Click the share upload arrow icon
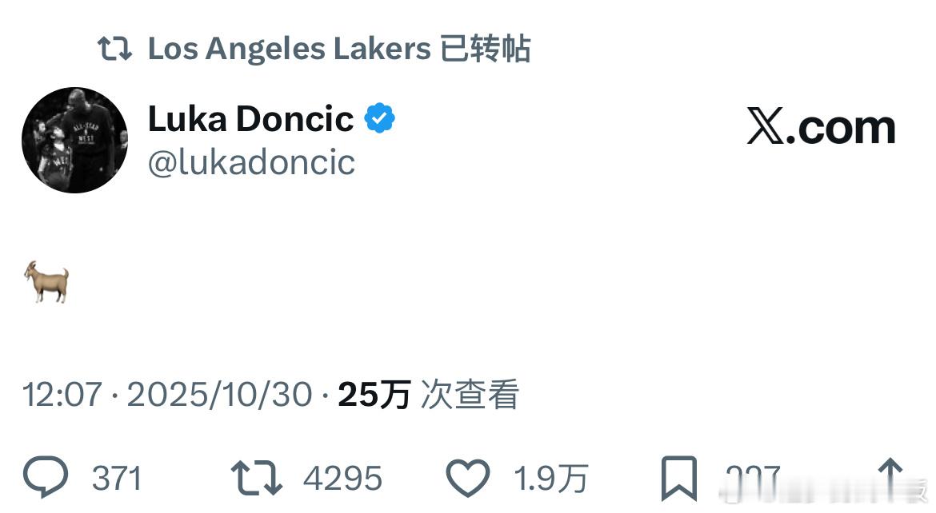Viewport: 936px width, 513px height. pos(890,476)
